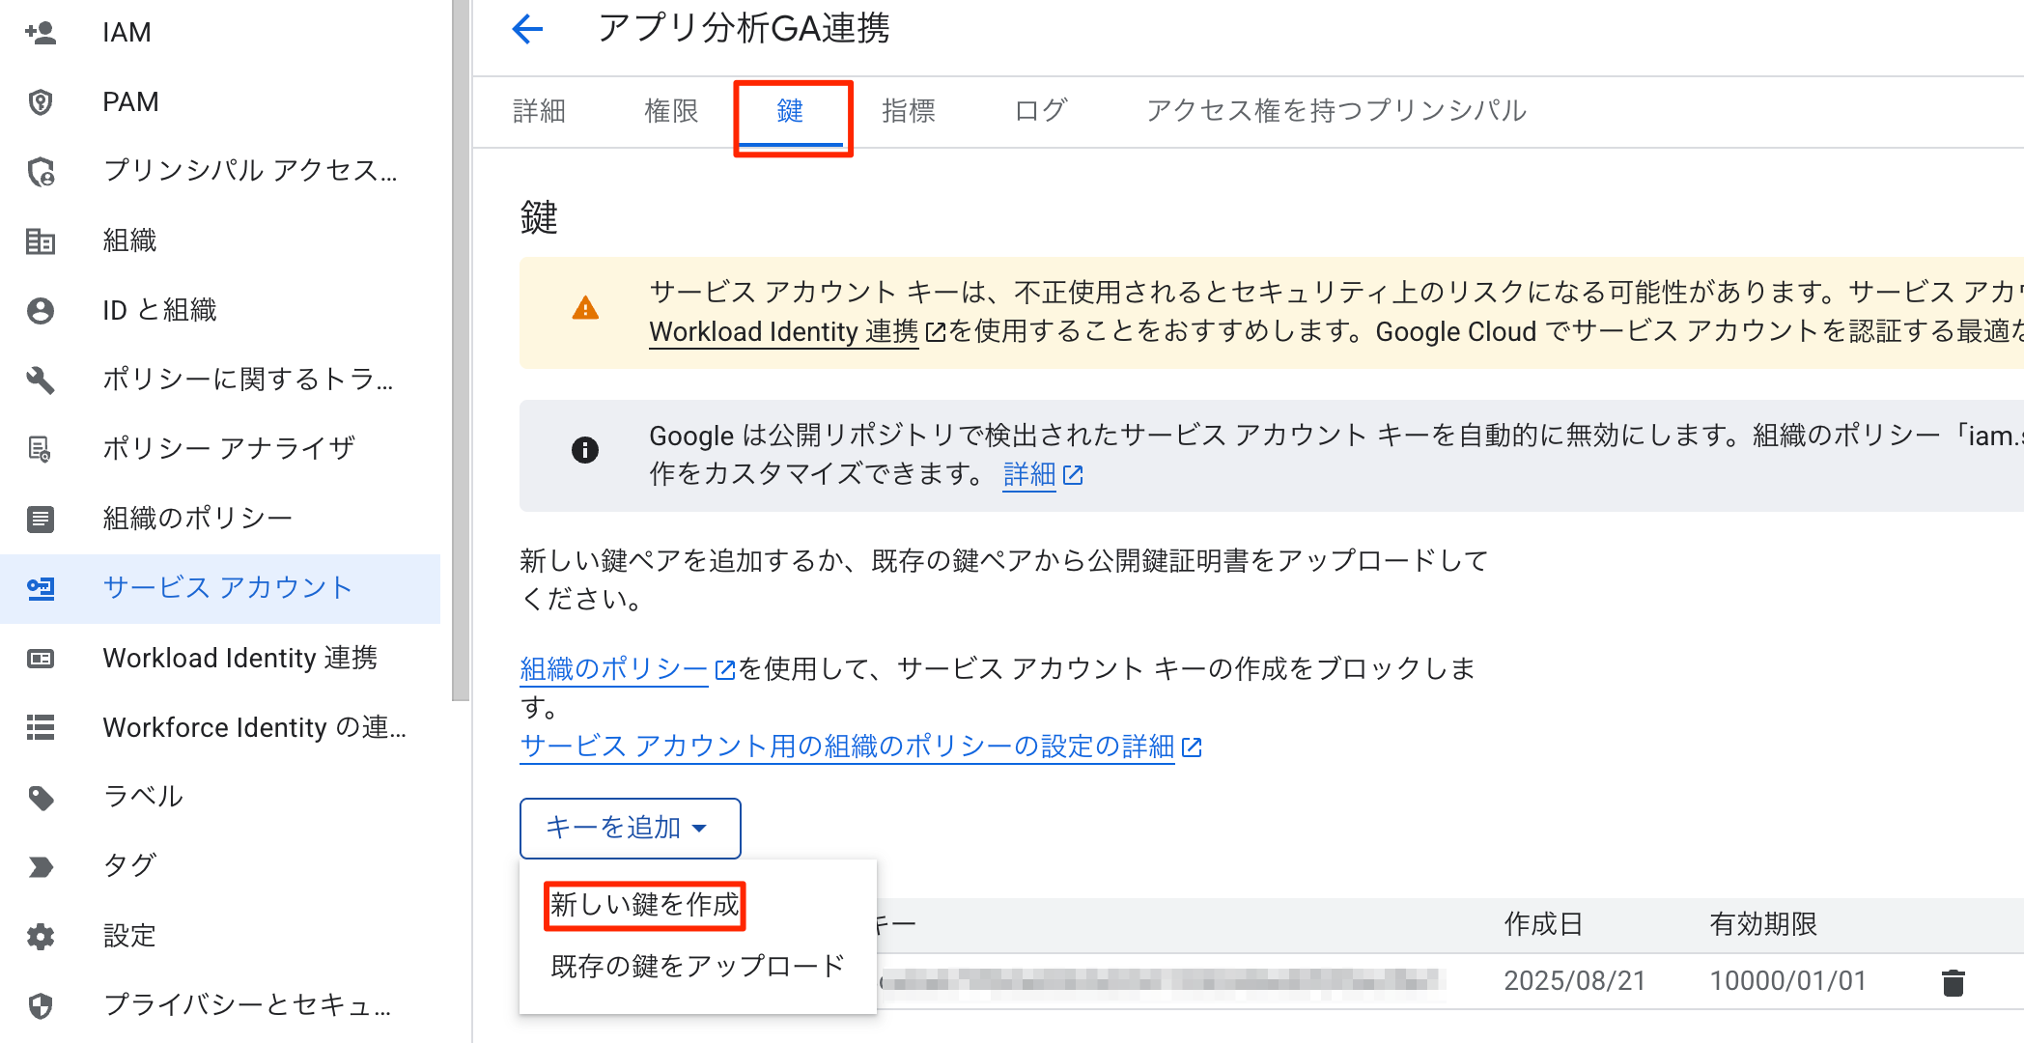
Task: Open アクセス権を持つプリンシパル tab
Action: tap(1336, 111)
